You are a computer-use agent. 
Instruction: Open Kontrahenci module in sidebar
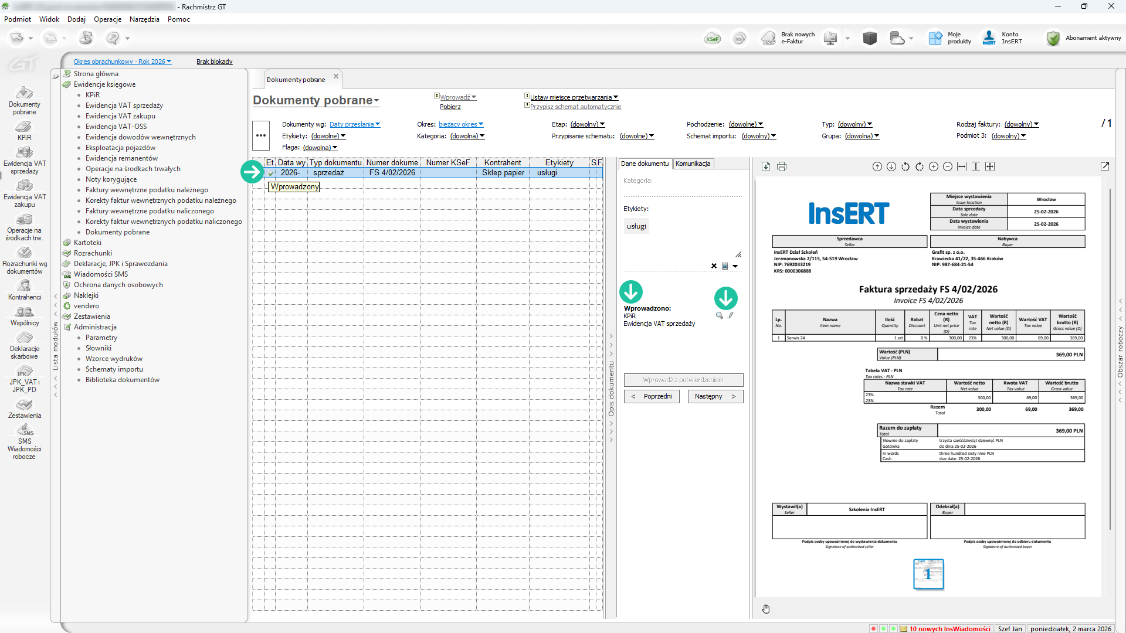25,290
